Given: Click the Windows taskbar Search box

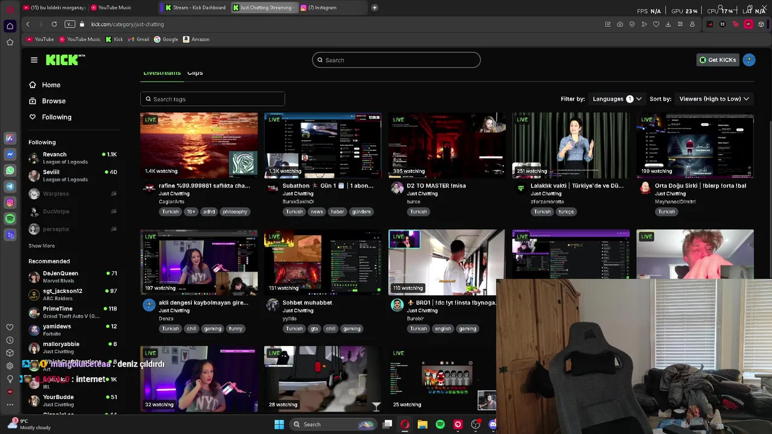Looking at the screenshot, I should 333,424.
